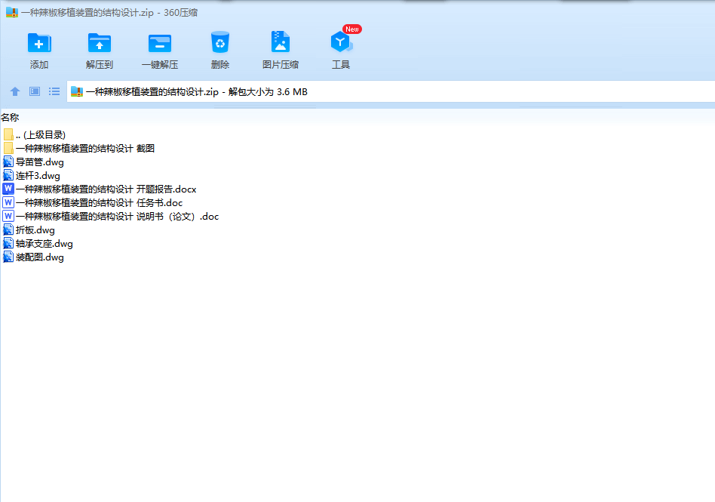Viewport: 715px width, 502px height.
Task: Click the 删除 (Delete) recycle icon
Action: 220,42
